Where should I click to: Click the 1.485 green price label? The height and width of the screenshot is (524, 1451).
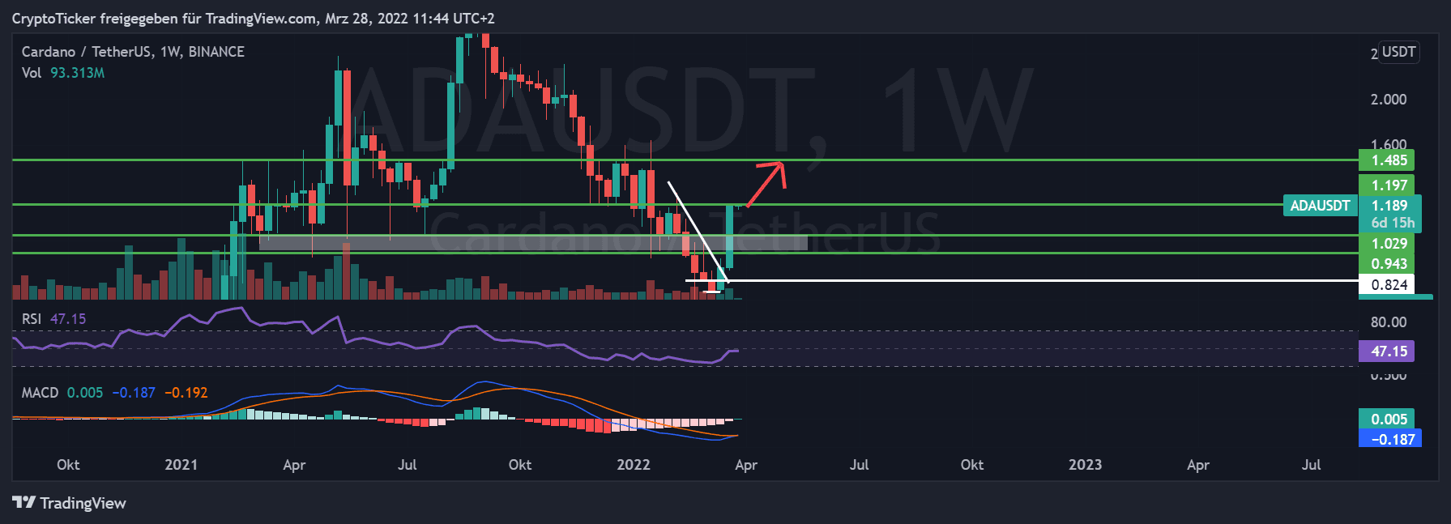[x=1387, y=160]
